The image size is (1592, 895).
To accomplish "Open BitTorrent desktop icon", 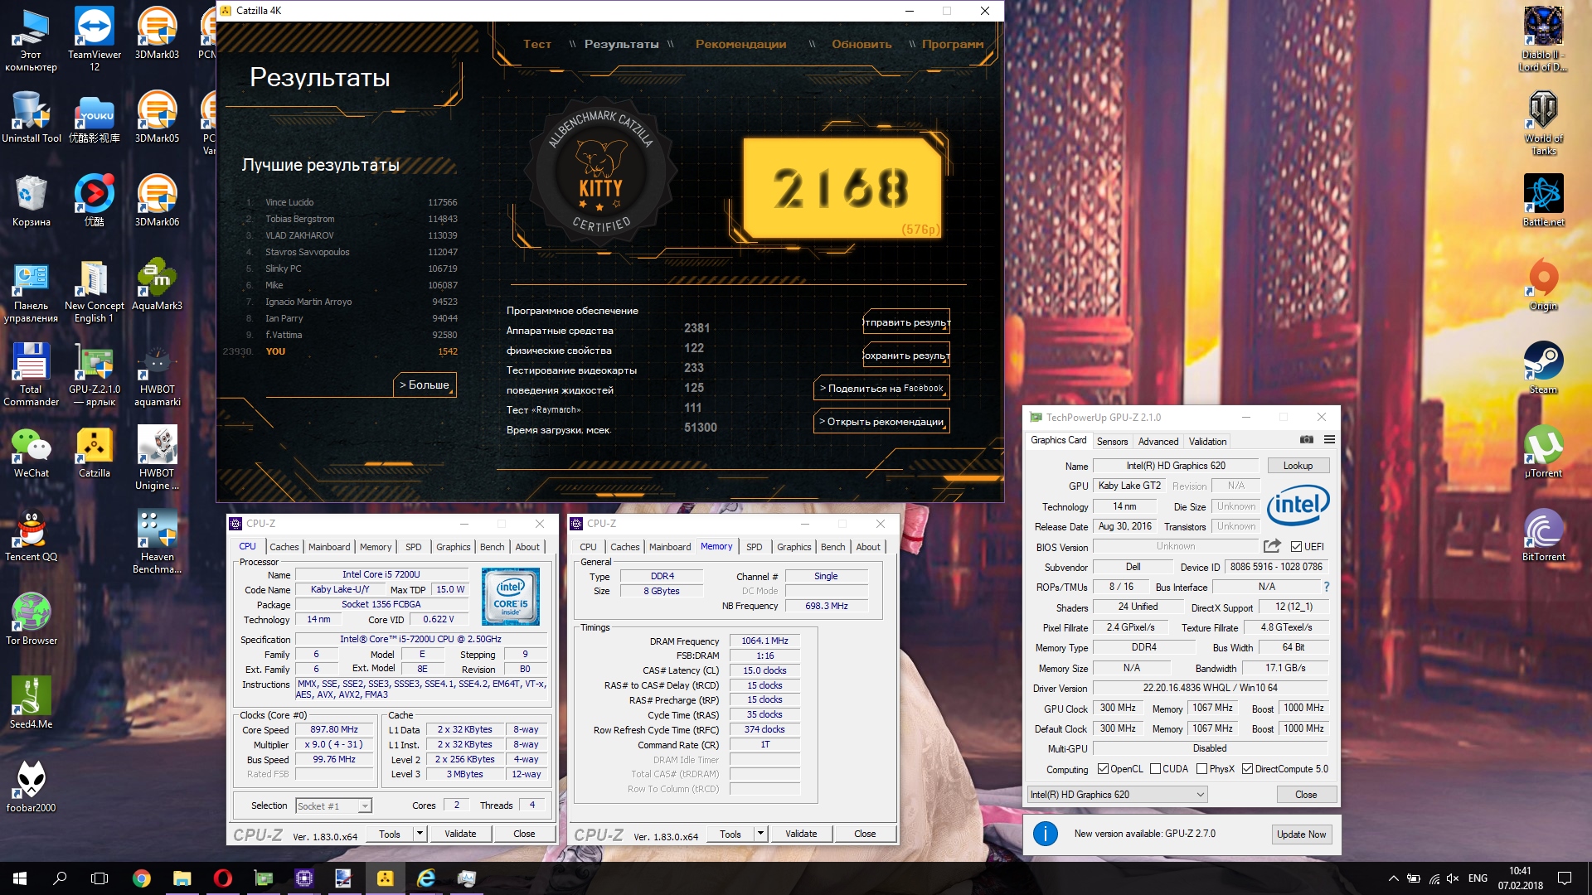I will click(1543, 535).
